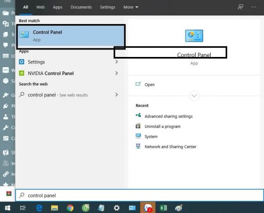Click the Uninstall a program icon
Viewport: 264px width, 213px height.
tap(138, 126)
